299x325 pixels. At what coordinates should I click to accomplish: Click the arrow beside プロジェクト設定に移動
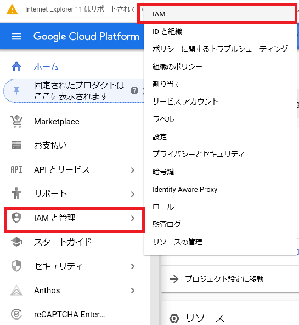[x=174, y=279]
